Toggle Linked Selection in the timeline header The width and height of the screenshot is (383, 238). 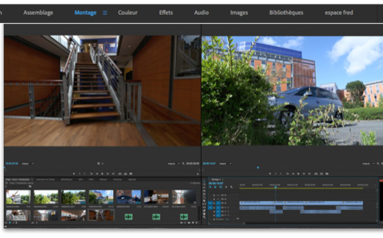click(x=221, y=187)
